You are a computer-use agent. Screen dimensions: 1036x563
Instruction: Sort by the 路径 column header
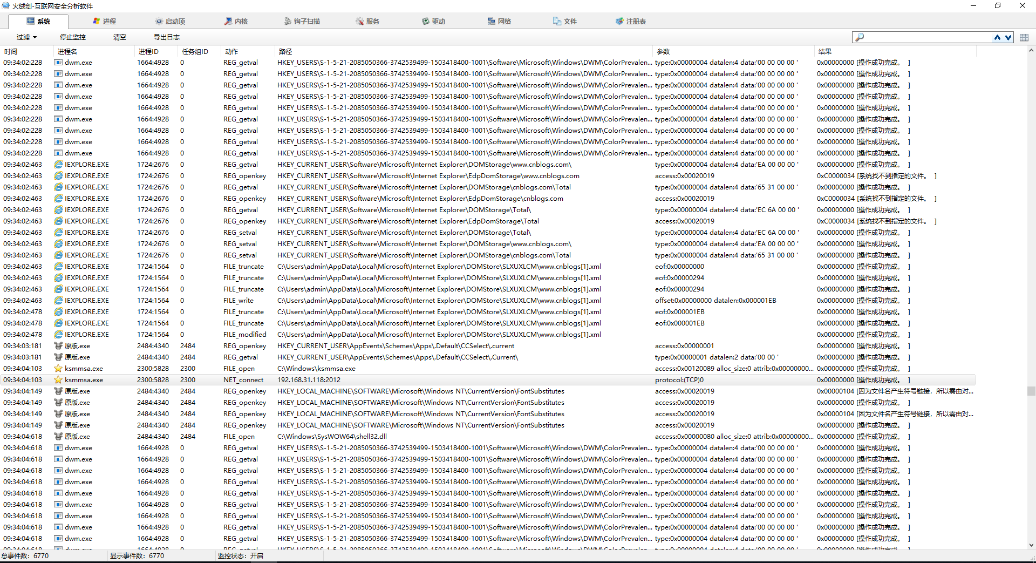tap(464, 51)
